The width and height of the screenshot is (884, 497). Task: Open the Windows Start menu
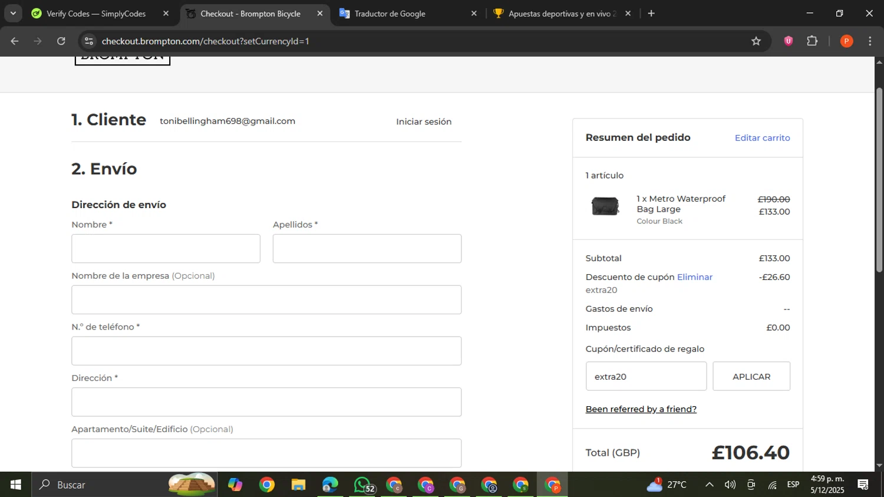(16, 485)
